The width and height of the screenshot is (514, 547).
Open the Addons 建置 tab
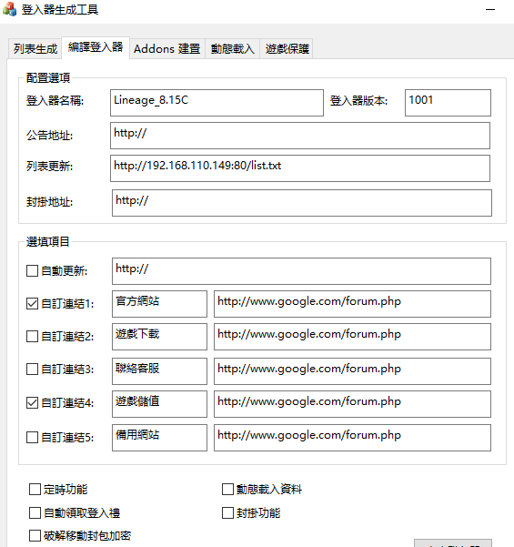(167, 48)
